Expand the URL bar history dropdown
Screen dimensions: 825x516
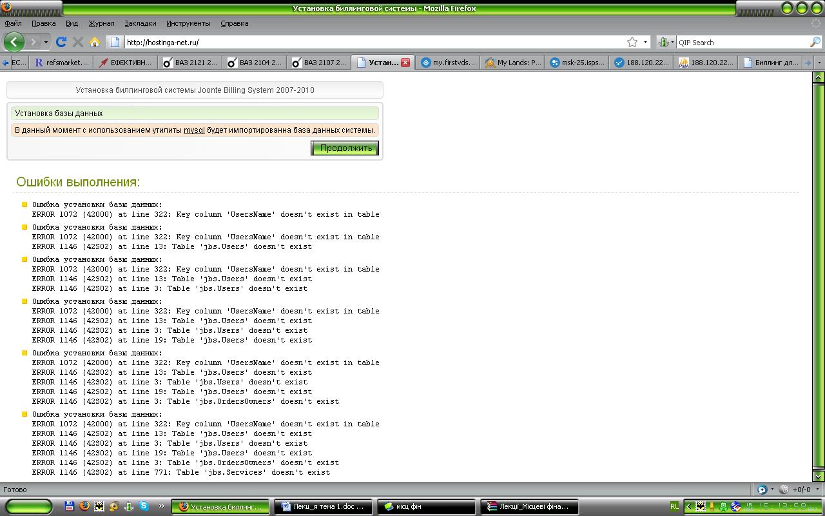[x=645, y=42]
